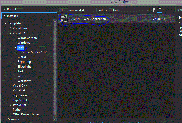Click the tree scrollbar down arrow
The height and width of the screenshot is (123, 182).
(x=55, y=119)
